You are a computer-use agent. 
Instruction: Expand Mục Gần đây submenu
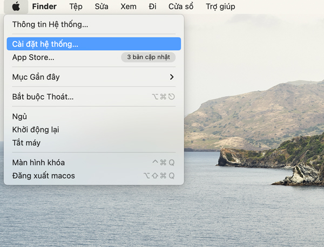[94, 77]
